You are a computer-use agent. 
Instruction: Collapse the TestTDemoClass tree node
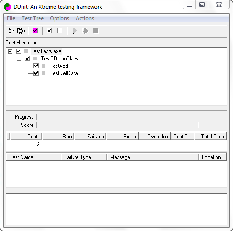coord(19,59)
